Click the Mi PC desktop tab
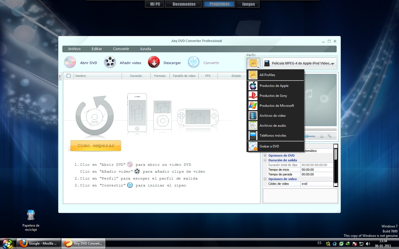Screen dimensions: 399x249 coord(155,4)
